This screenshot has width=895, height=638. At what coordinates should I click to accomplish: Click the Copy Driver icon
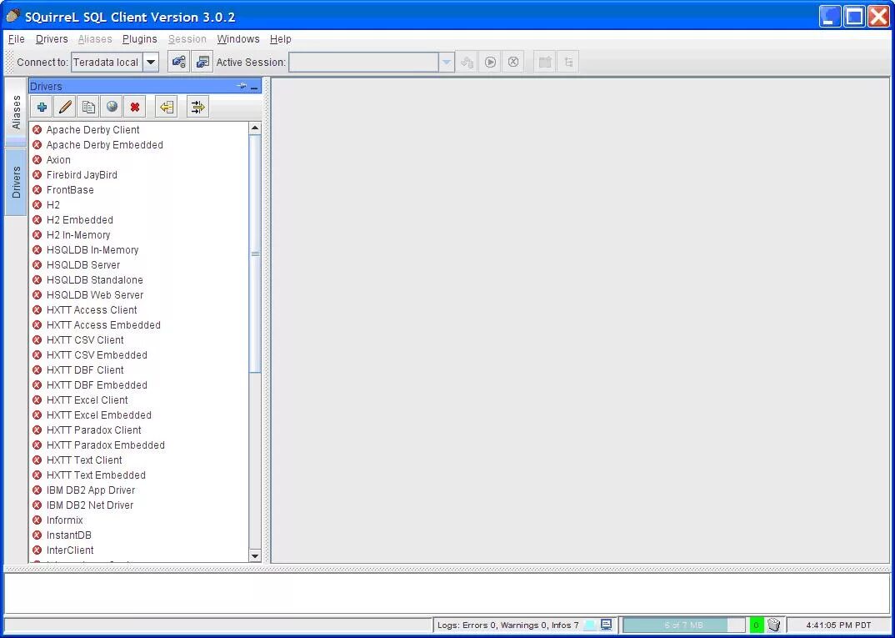tap(88, 106)
